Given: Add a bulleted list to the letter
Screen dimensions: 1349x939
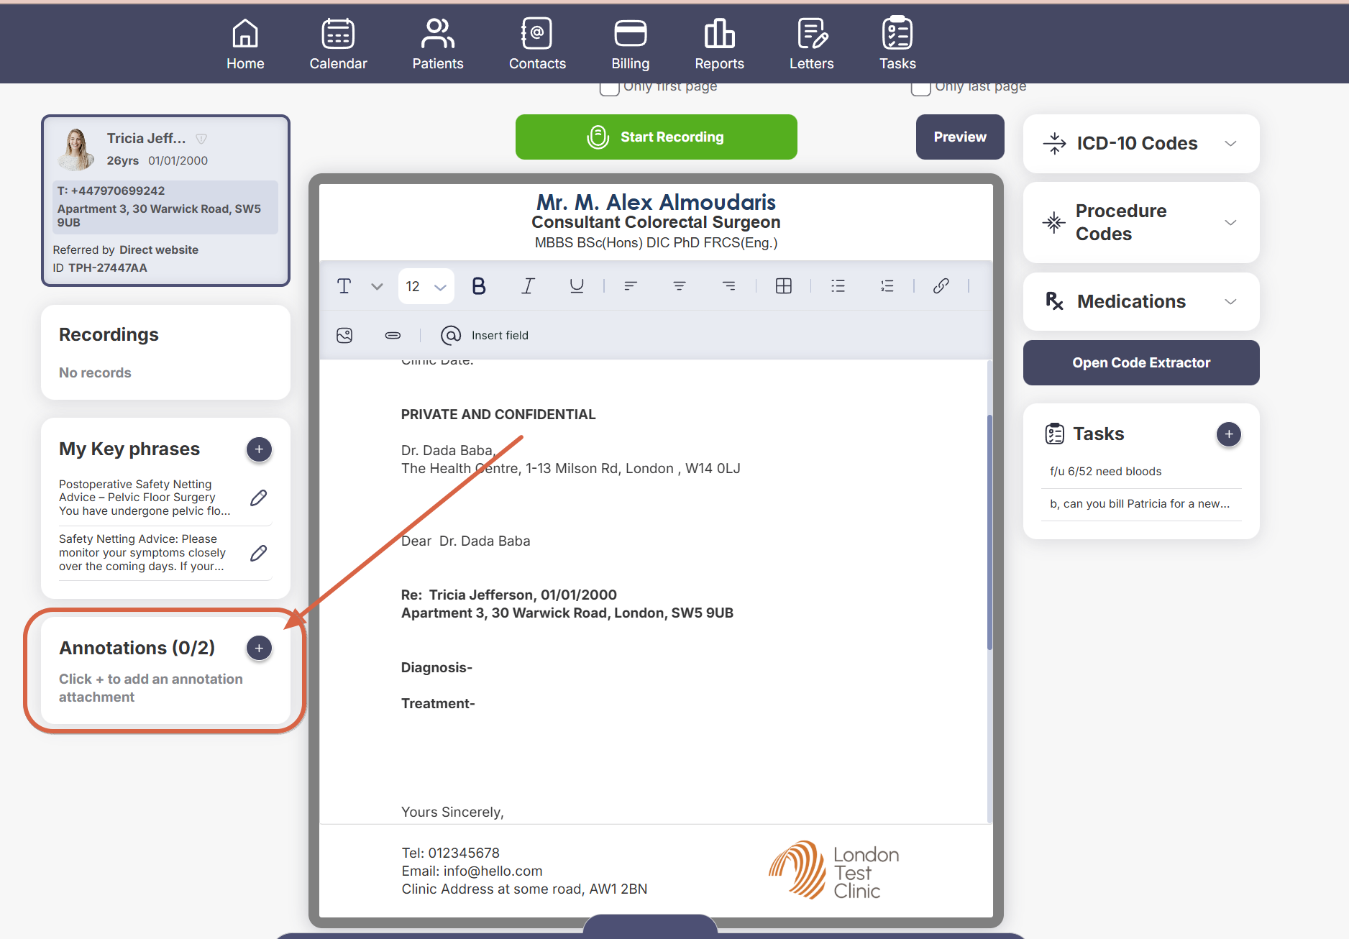Looking at the screenshot, I should pyautogui.click(x=838, y=286).
